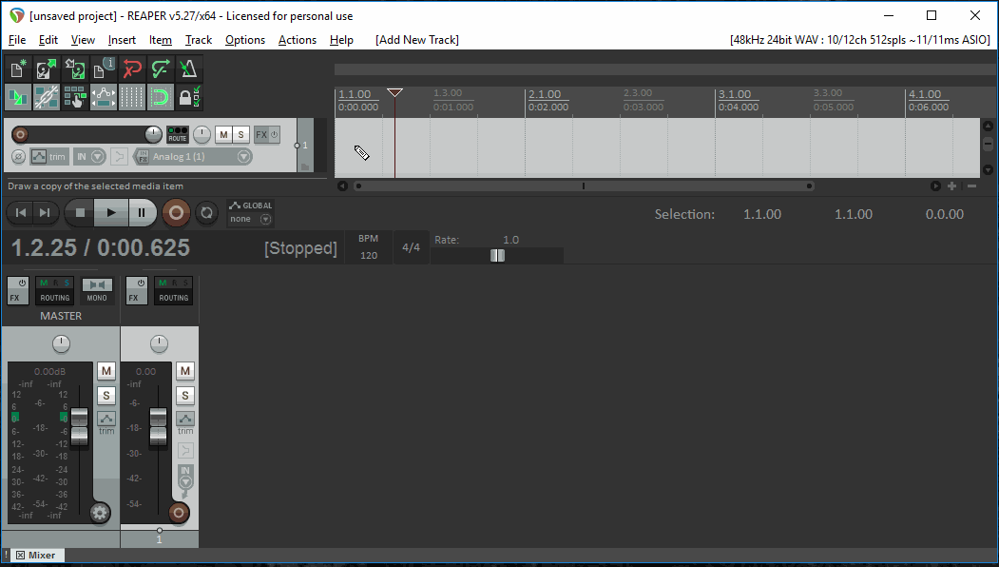Open the File menu
Screen dimensions: 999x567
point(17,40)
